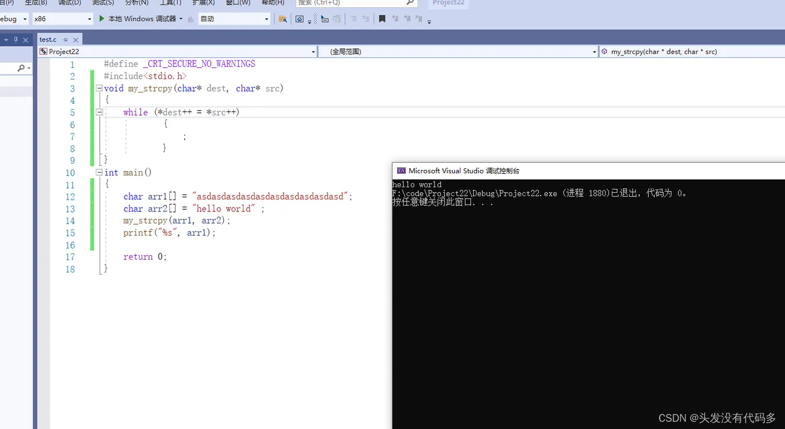Screen dimensions: 785x429
Task: Click the toolbar icon after the dotted grip
Action: pyautogui.click(x=325, y=19)
